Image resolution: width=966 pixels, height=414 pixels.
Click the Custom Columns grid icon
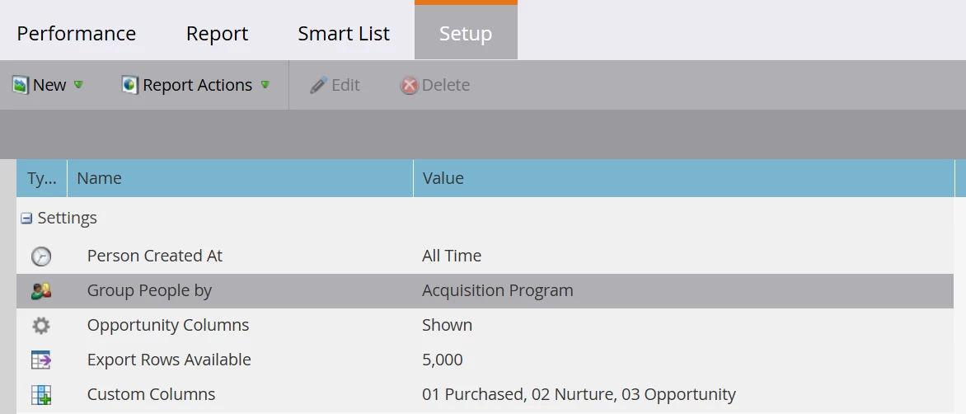tap(41, 394)
